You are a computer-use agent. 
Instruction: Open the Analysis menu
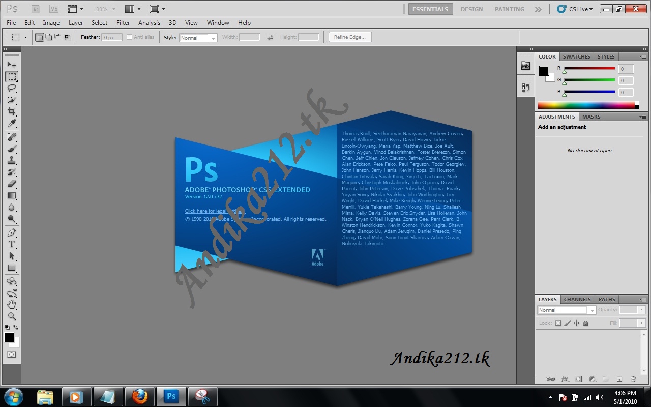point(149,23)
